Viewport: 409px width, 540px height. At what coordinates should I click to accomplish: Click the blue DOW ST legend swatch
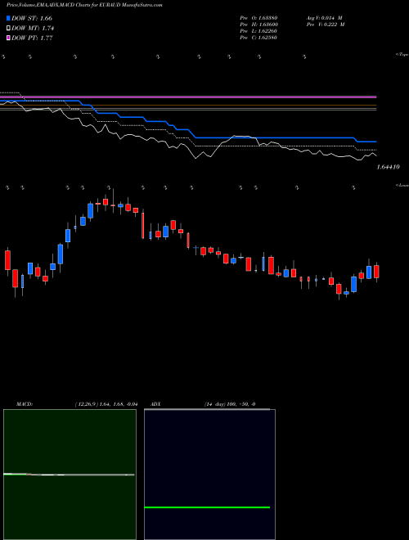coord(8,18)
